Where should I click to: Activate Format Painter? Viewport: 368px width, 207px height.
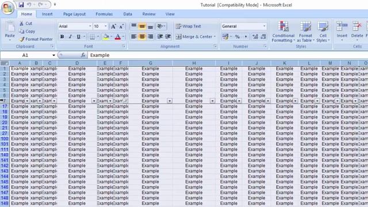tap(36, 39)
